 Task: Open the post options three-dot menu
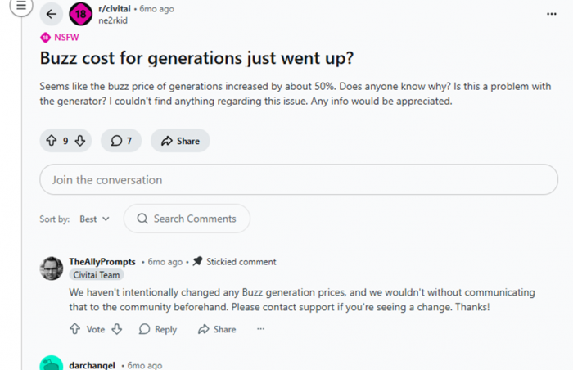click(x=552, y=14)
